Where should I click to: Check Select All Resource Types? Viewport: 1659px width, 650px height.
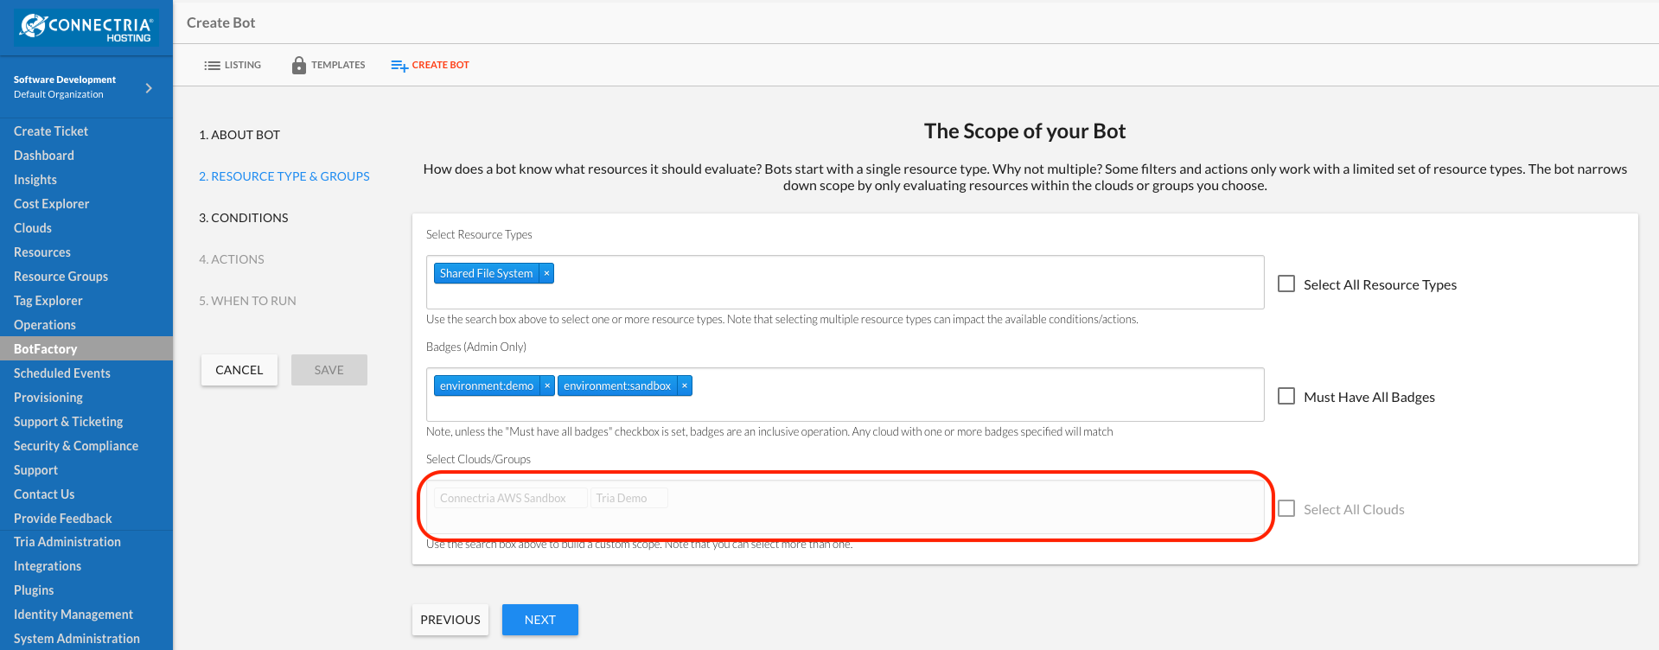click(x=1286, y=284)
